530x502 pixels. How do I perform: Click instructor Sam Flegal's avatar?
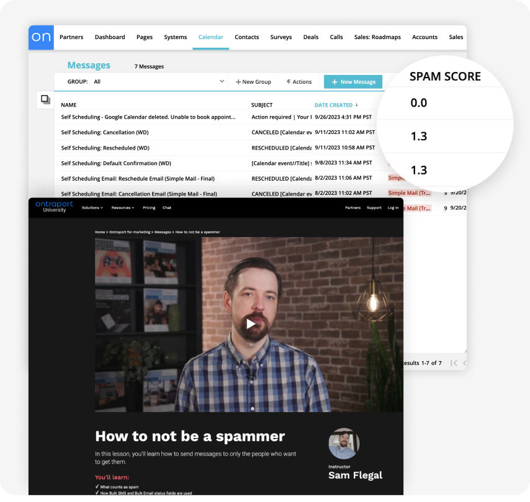344,444
